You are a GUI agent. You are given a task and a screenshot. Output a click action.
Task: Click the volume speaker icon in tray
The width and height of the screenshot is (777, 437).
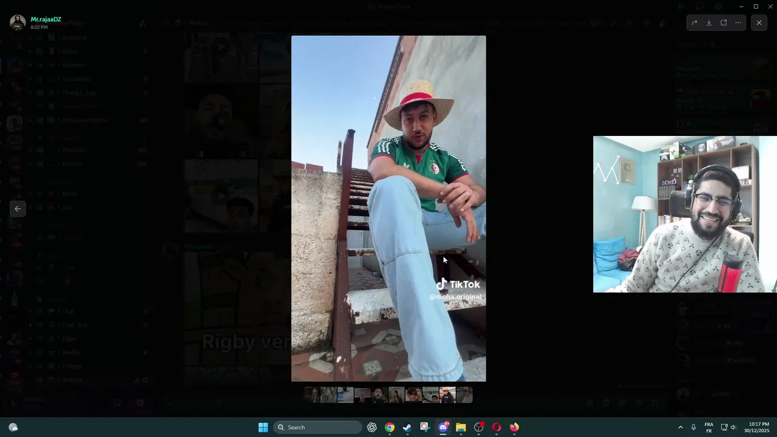[733, 427]
